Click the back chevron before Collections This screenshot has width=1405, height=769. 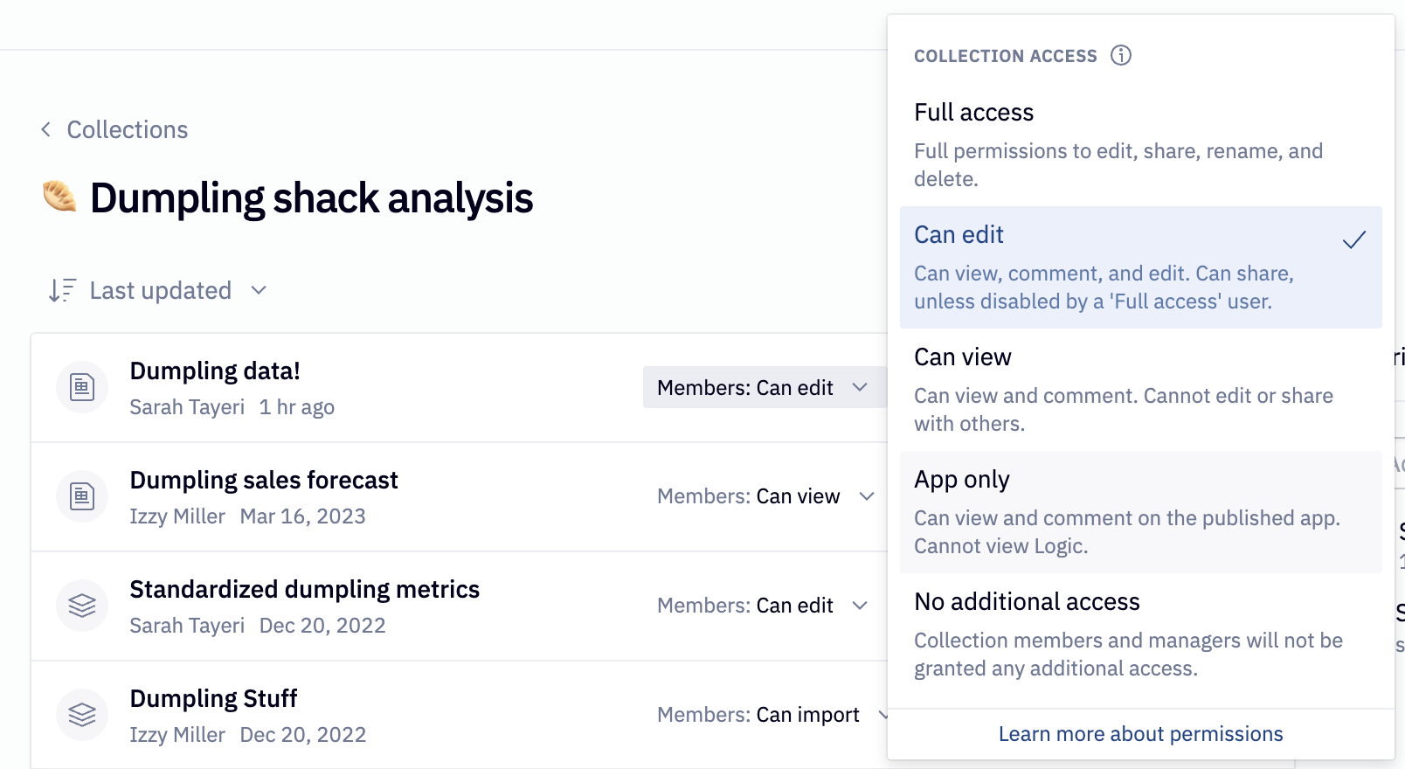[45, 129]
